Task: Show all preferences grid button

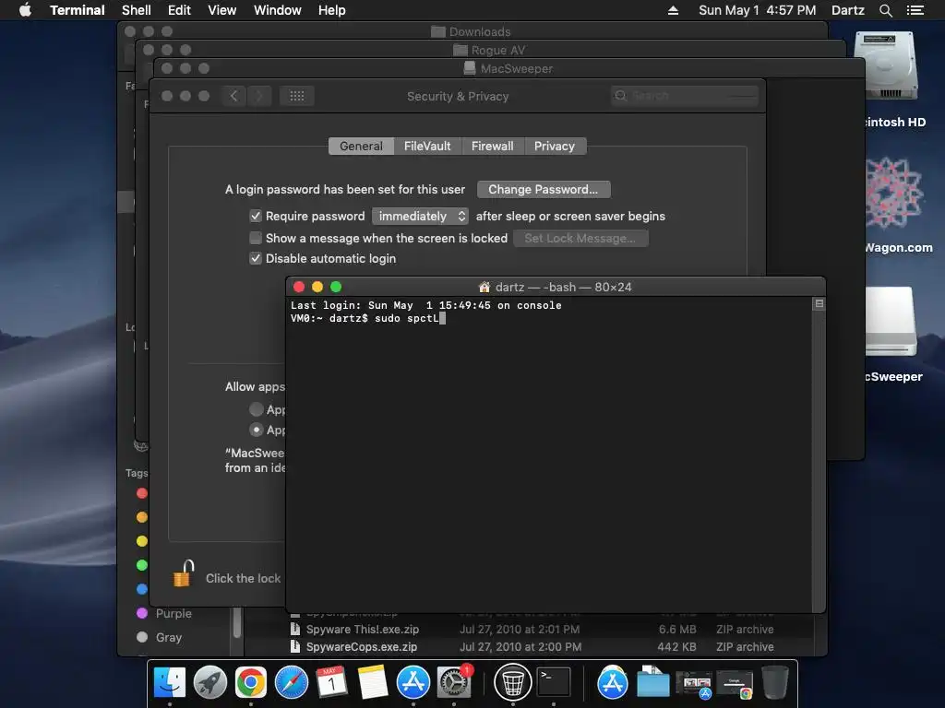Action: pyautogui.click(x=296, y=96)
